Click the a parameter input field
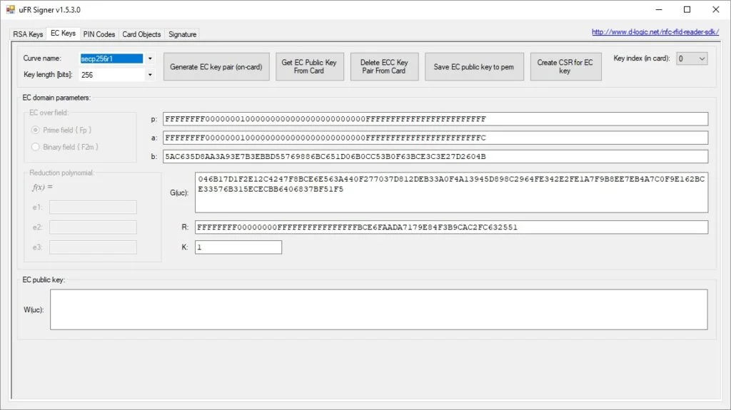Screen dimensions: 731x410 435,138
